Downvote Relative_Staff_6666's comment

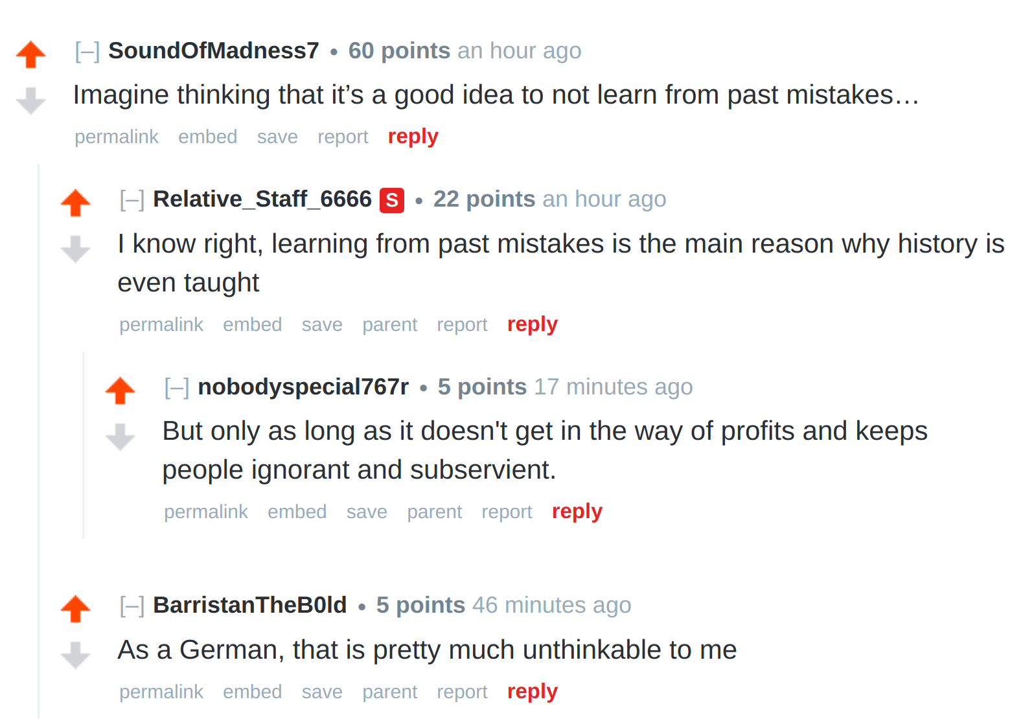pyautogui.click(x=75, y=249)
